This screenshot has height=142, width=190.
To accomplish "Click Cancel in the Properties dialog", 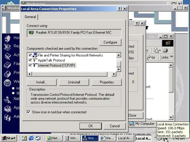I will 115,126.
